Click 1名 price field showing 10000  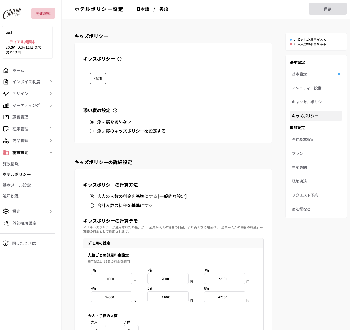point(112,279)
